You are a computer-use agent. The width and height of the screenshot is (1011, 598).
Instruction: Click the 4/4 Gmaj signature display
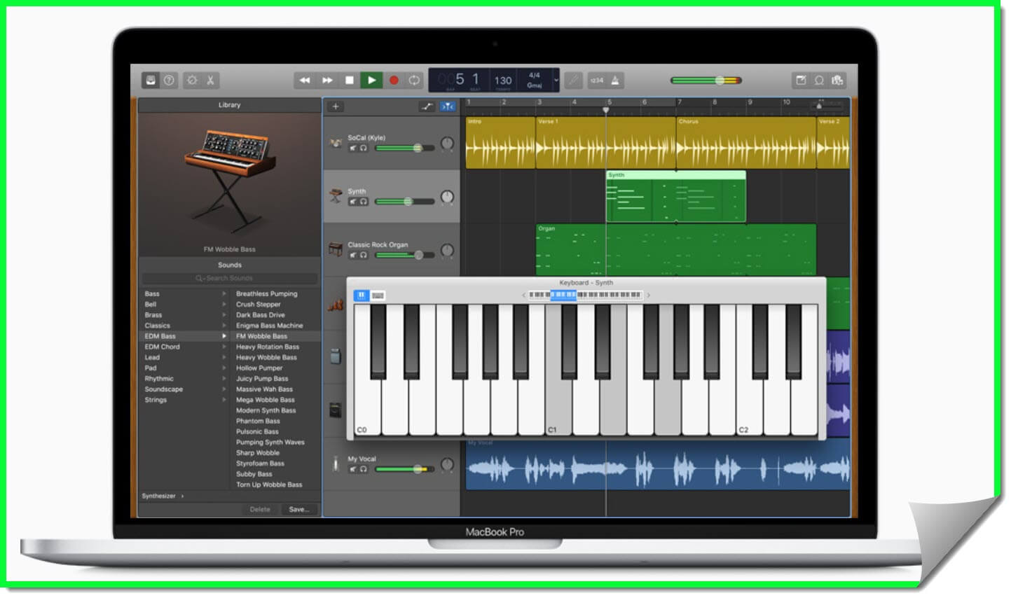click(x=535, y=80)
